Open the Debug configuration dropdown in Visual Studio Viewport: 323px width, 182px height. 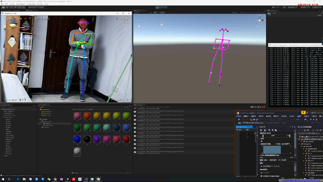[273, 119]
